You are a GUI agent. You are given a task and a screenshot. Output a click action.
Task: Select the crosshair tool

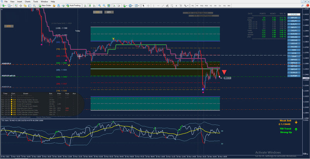[x=148, y=5]
